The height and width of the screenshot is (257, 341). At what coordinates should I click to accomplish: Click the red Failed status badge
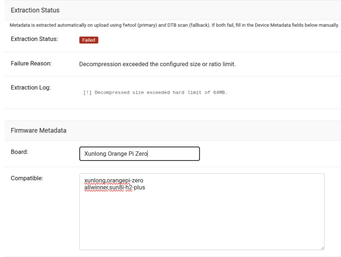89,40
